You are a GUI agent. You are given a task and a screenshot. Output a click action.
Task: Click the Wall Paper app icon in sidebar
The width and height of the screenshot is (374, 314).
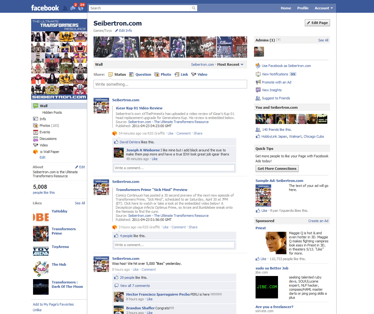point(36,152)
